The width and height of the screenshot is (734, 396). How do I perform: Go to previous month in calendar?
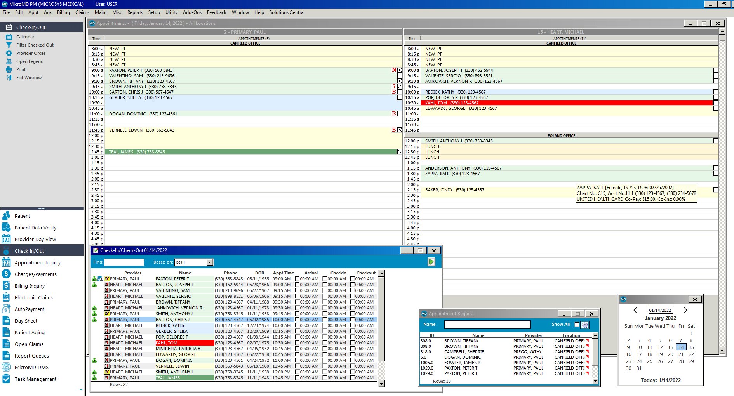click(635, 310)
